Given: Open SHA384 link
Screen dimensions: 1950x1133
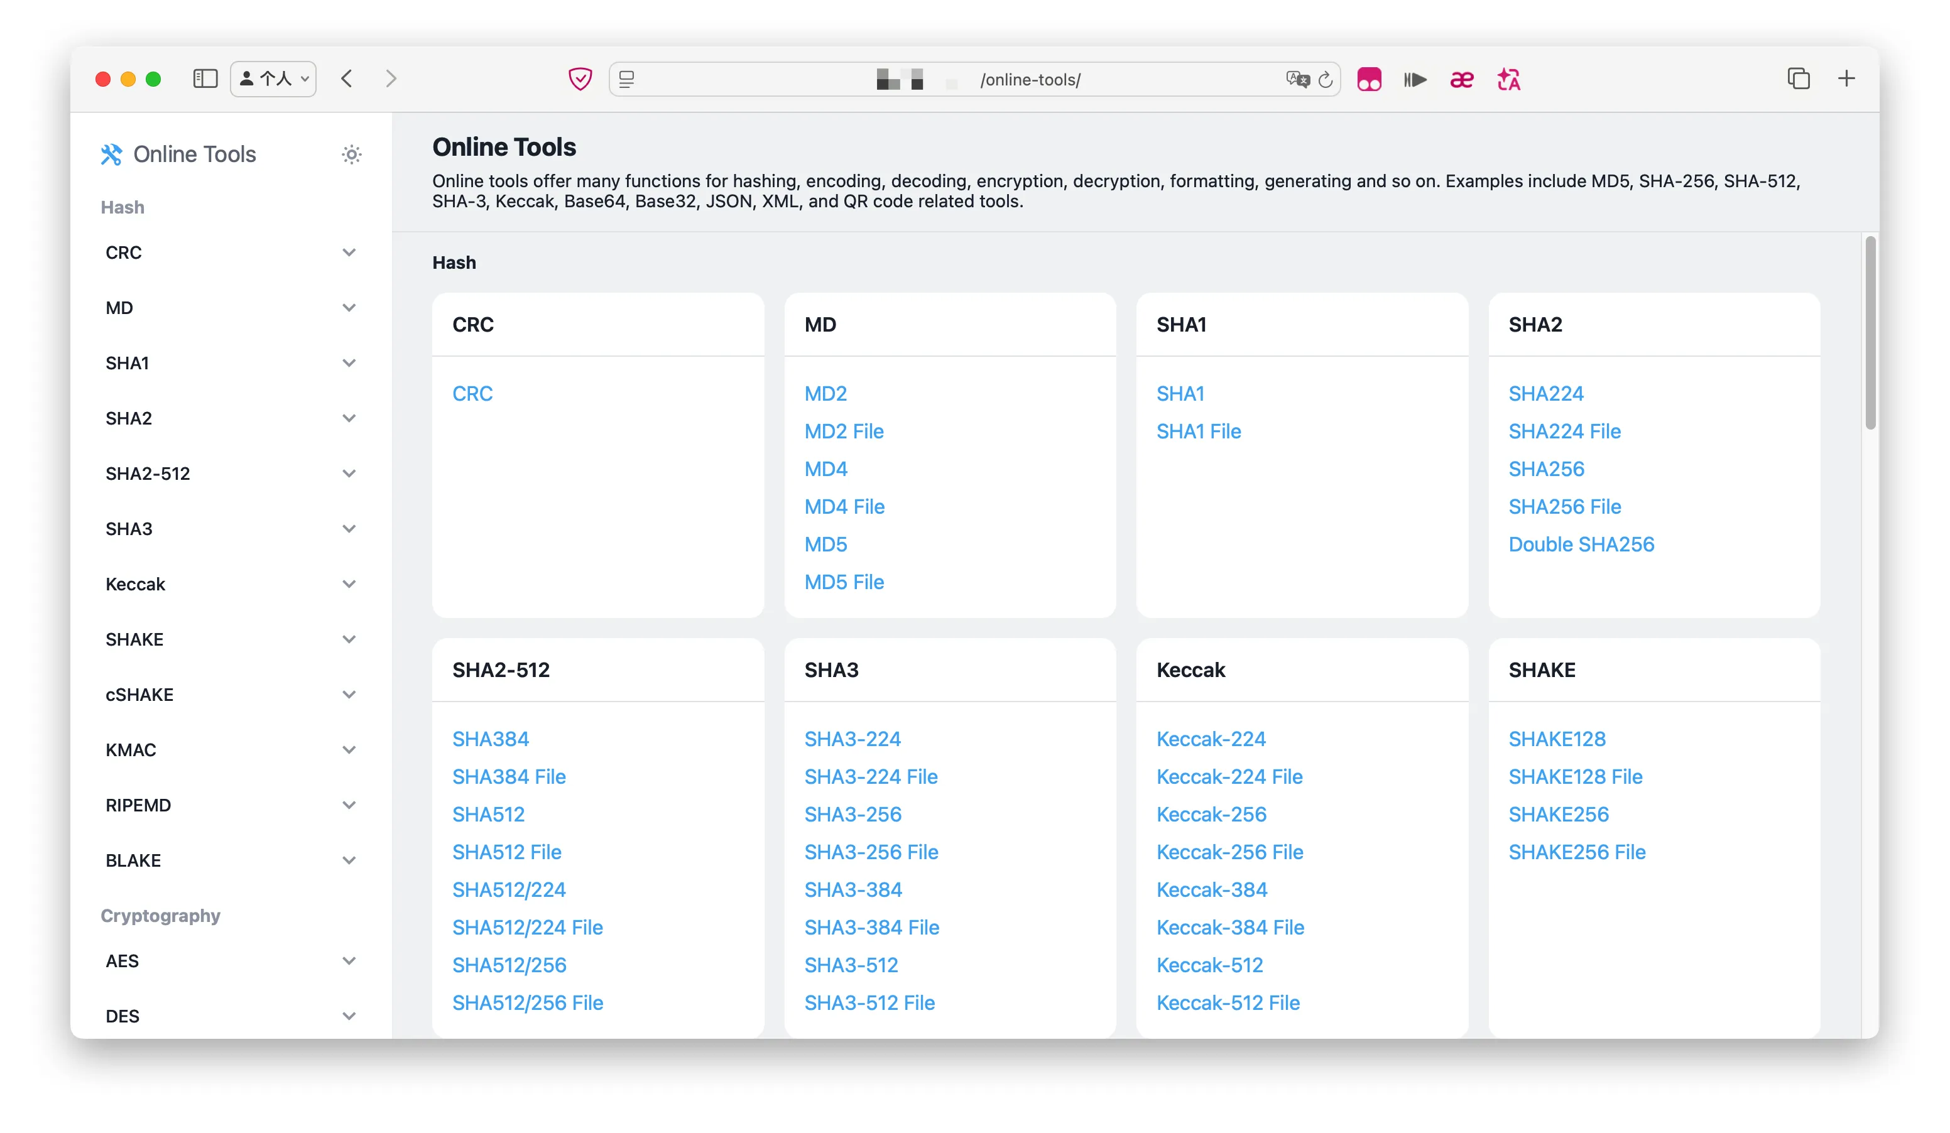Looking at the screenshot, I should click(491, 739).
